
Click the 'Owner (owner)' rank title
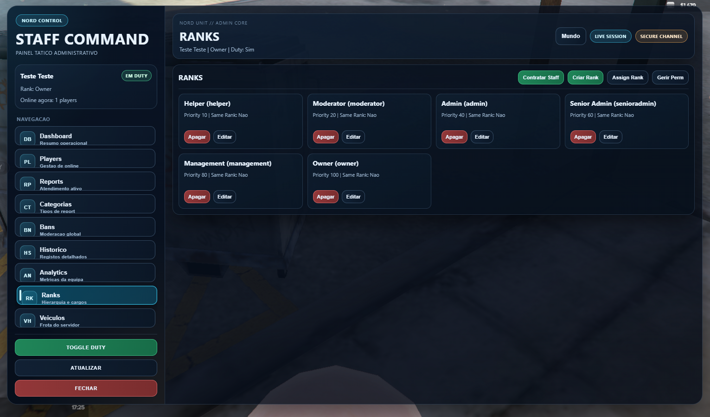[x=336, y=163]
